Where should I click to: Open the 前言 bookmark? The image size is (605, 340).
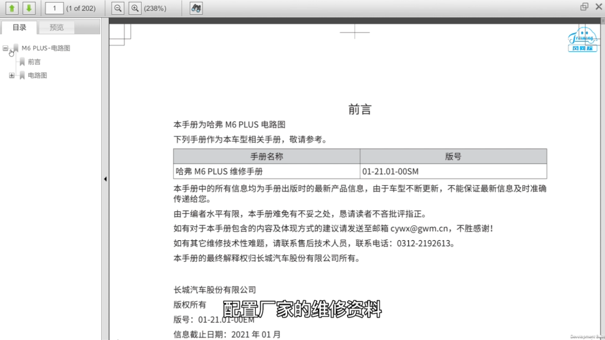[x=35, y=61]
